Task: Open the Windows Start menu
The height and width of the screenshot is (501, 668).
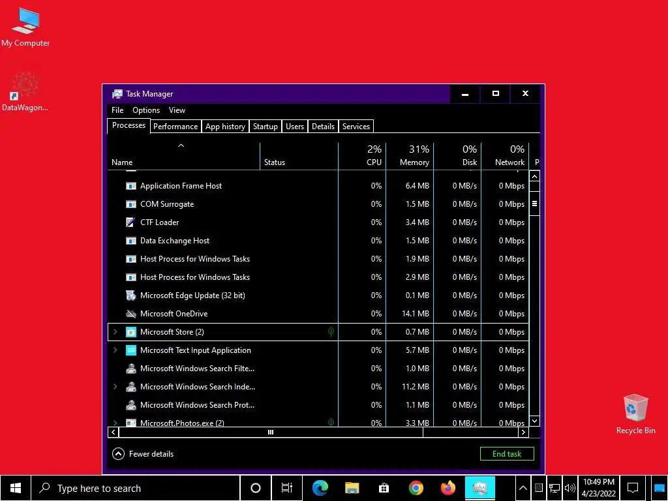Action: click(x=16, y=488)
